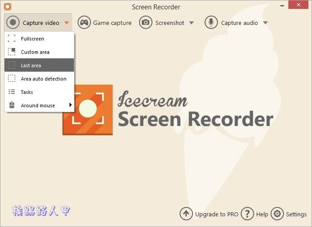Image resolution: width=312 pixels, height=227 pixels.
Task: Click the Screenshot camera icon
Action: (146, 22)
